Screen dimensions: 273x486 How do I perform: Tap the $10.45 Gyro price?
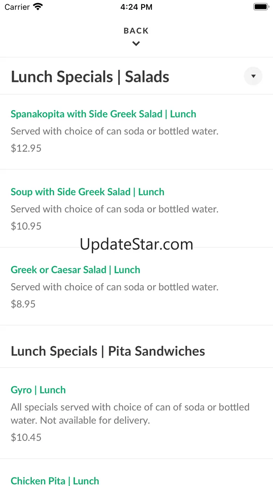[26, 437]
